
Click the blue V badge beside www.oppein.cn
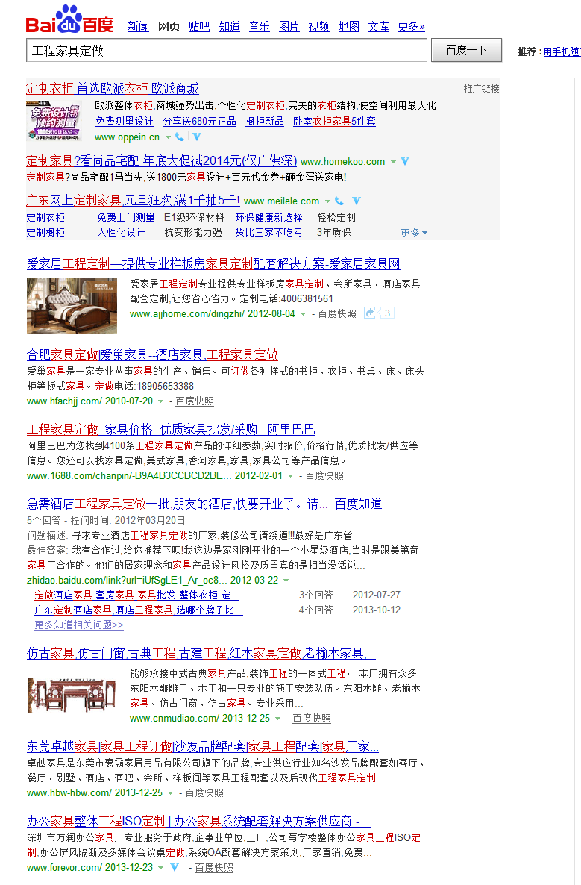196,137
